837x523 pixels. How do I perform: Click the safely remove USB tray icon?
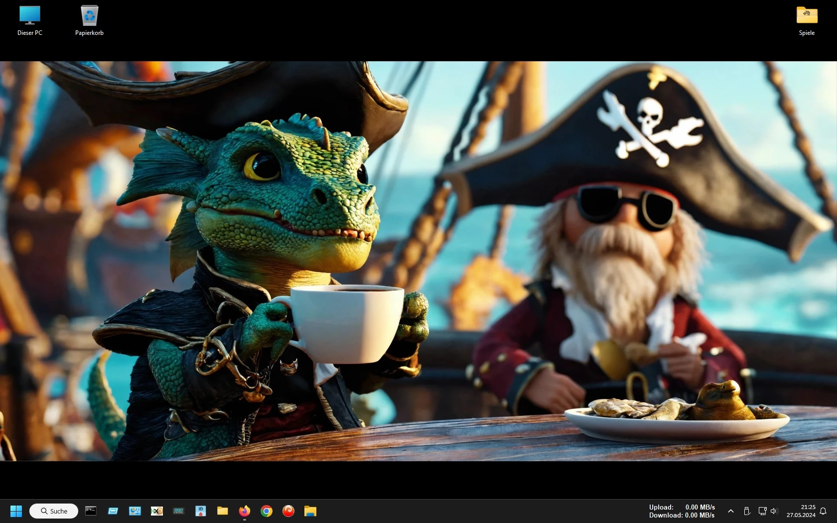click(x=747, y=511)
